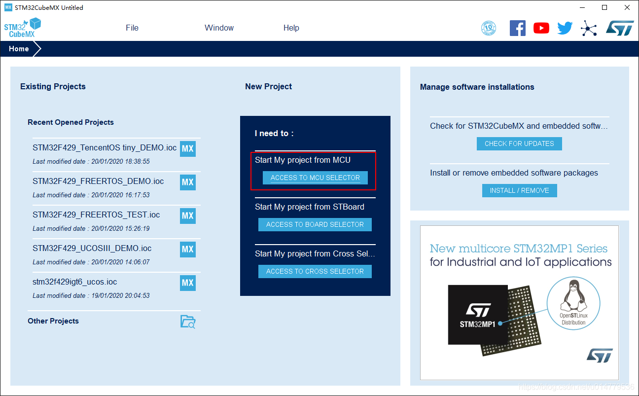Close the STM32CubeMX window
639x396 pixels.
[x=627, y=7]
